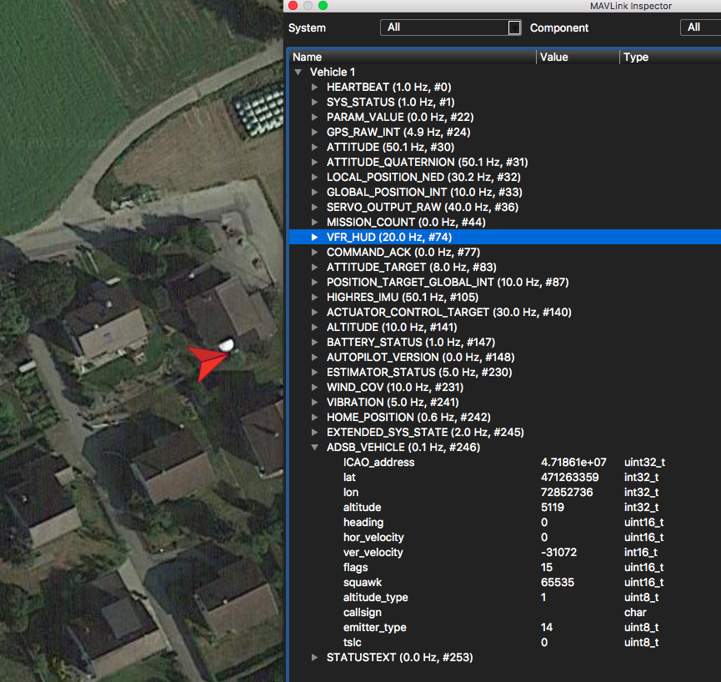Expand the STATUSTEXT message entry

pyautogui.click(x=315, y=657)
